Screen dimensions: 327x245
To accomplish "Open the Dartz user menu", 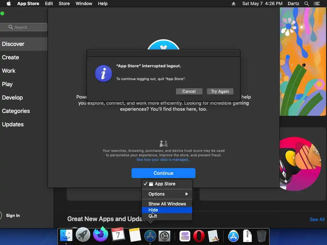I will coord(293,4).
